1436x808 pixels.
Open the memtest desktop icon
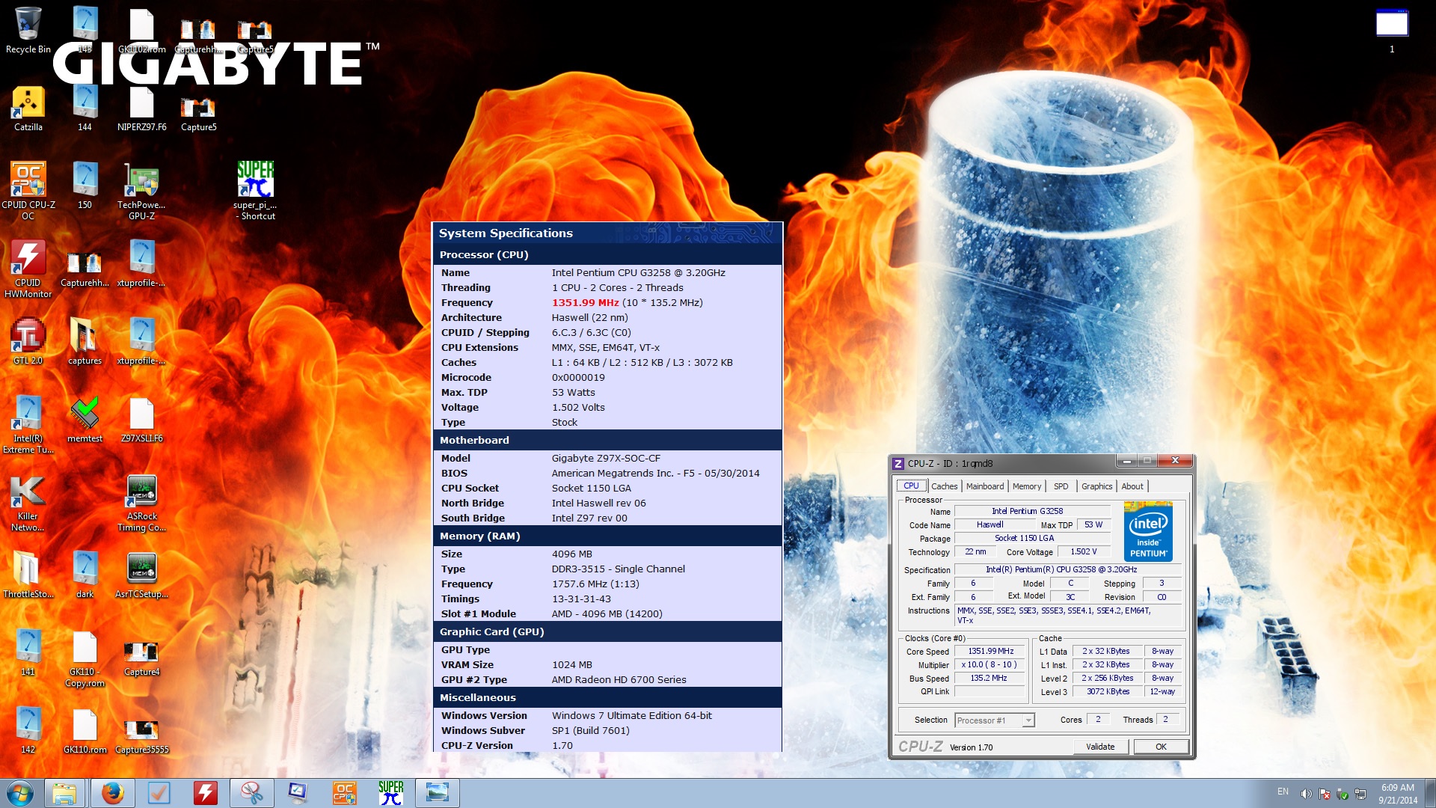pyautogui.click(x=85, y=420)
